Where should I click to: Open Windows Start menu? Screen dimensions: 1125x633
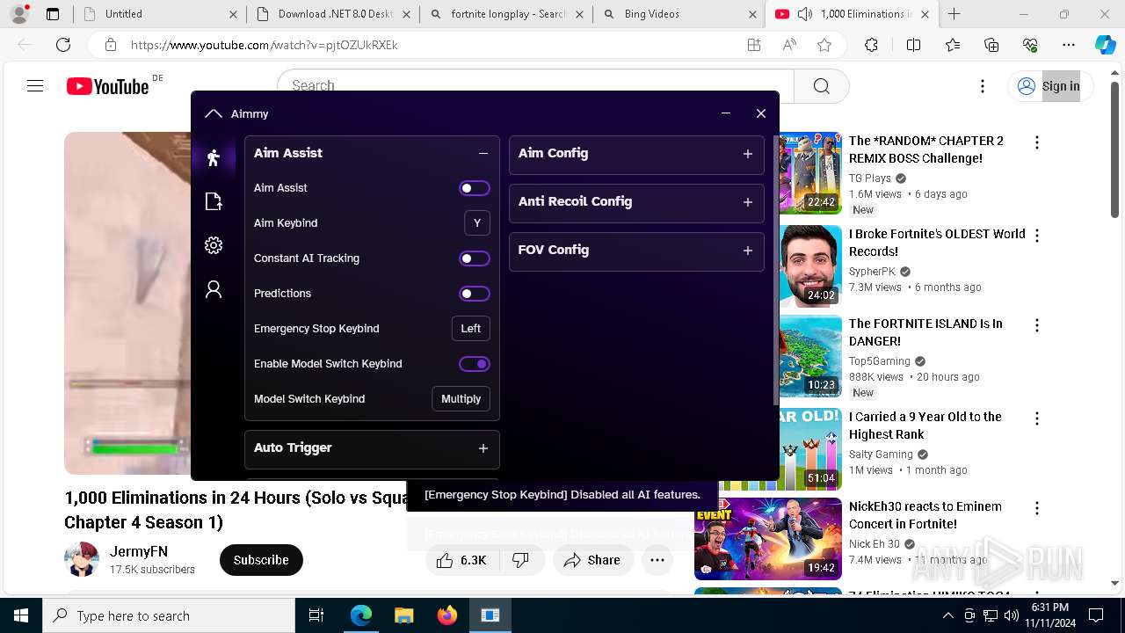click(x=20, y=615)
